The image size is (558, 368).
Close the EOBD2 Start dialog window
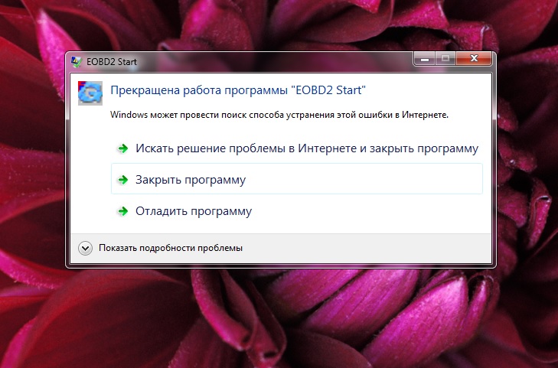(474, 59)
